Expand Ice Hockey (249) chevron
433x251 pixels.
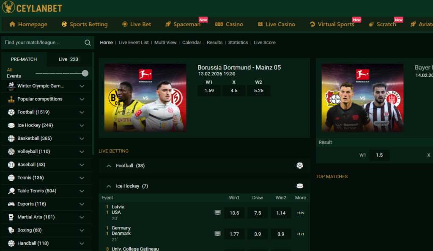[x=82, y=125]
